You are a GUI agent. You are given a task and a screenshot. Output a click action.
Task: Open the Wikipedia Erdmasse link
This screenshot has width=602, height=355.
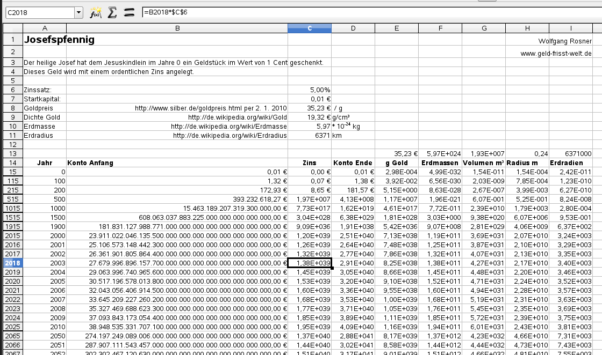(228, 126)
